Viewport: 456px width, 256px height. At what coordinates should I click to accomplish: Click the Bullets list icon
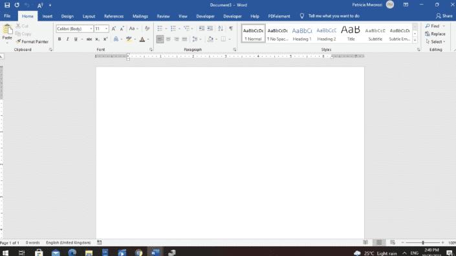pyautogui.click(x=160, y=28)
